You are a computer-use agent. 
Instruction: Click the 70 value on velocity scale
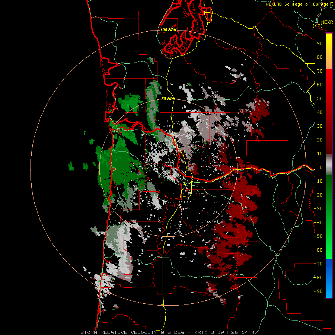pyautogui.click(x=320, y=71)
